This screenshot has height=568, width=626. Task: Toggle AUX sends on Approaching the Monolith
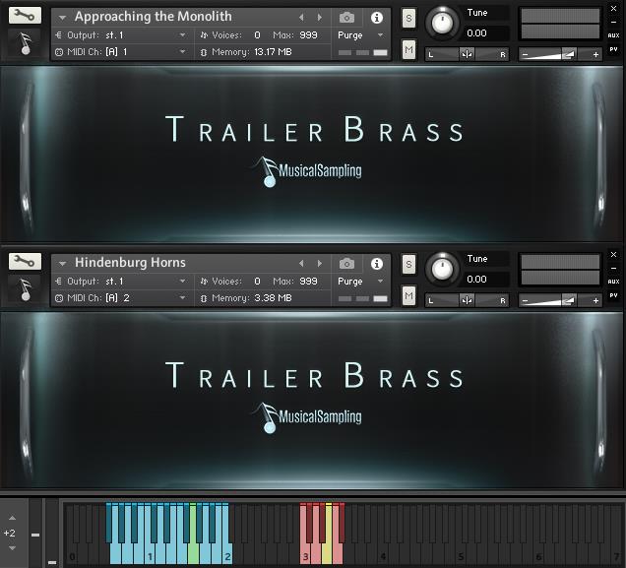click(613, 35)
